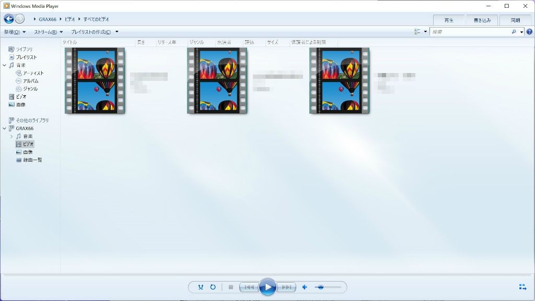The image size is (535, 301).
Task: Select the second video filmstrip thumbnail
Action: [x=217, y=81]
